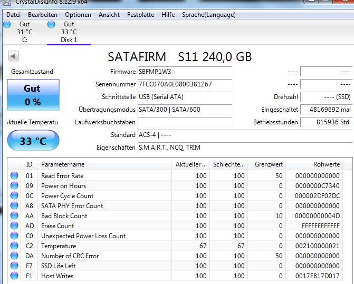The height and width of the screenshot is (284, 354).
Task: Click the SATAFIRM S11 240,0 GB title
Action: pos(179,57)
